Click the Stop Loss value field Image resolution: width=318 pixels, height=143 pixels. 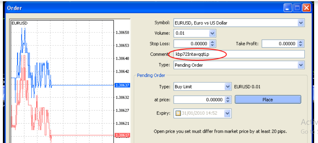(191, 44)
